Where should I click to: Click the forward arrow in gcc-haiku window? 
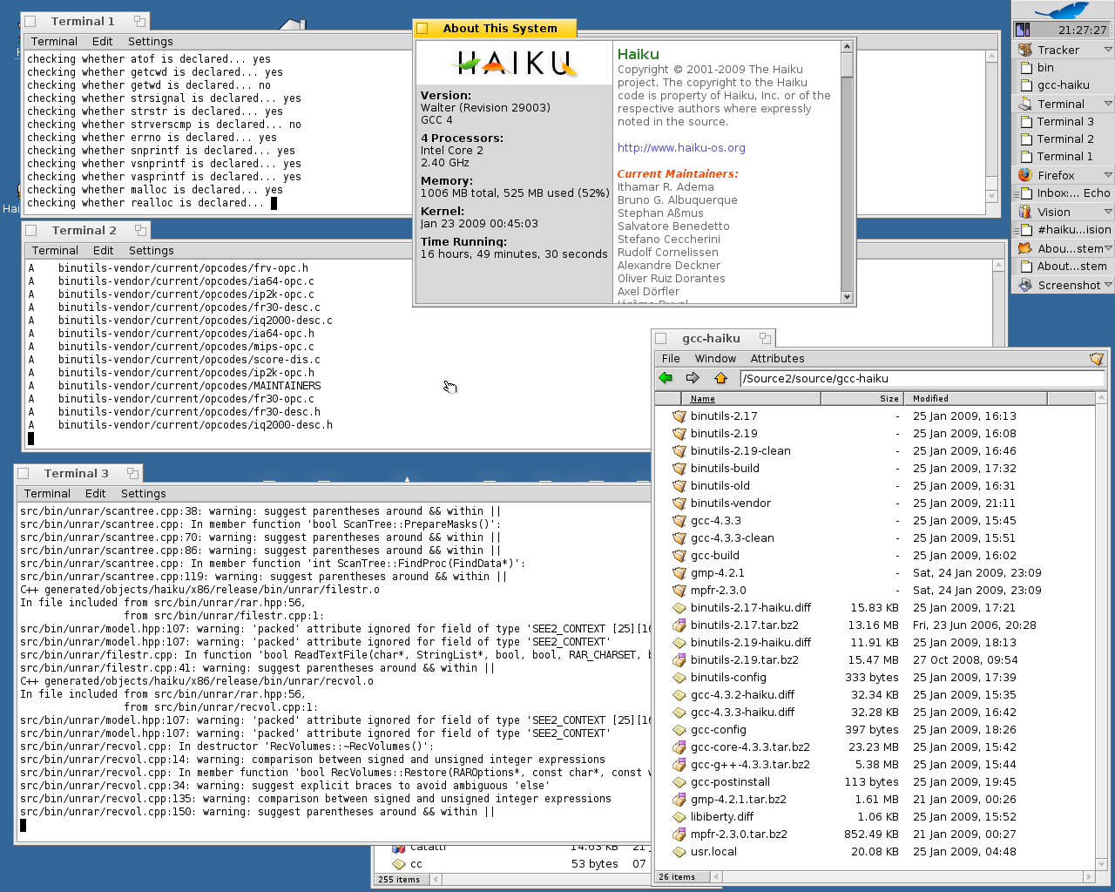click(x=693, y=378)
